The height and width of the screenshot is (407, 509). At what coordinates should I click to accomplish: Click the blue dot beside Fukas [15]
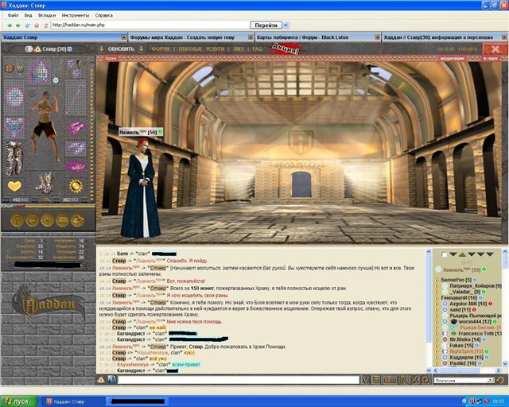point(476,346)
